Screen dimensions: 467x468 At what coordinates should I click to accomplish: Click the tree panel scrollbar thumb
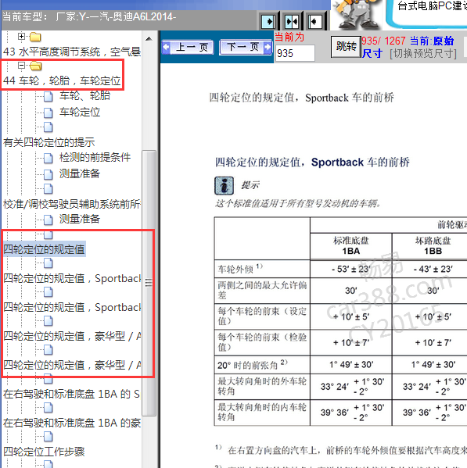tap(149, 283)
